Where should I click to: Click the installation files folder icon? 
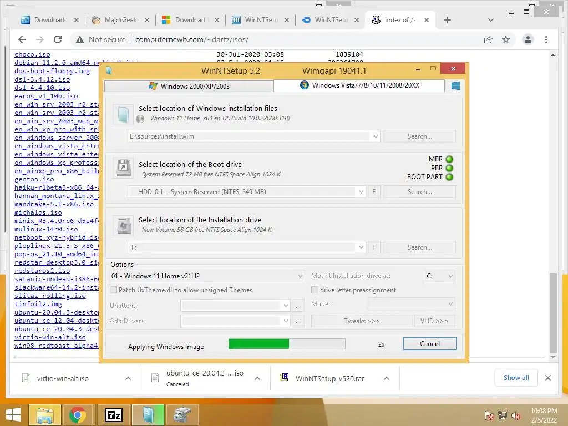(123, 114)
